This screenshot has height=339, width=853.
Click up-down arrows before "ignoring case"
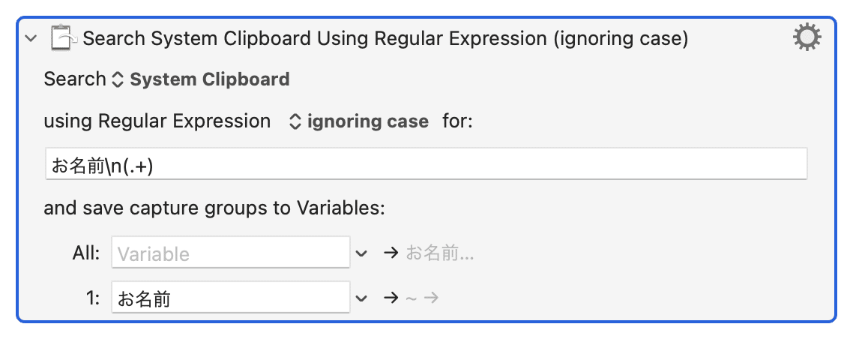[295, 121]
